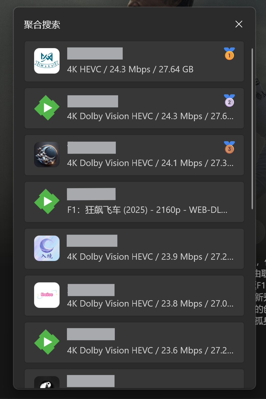Click the results list vertical scrollbar

pos(252,129)
